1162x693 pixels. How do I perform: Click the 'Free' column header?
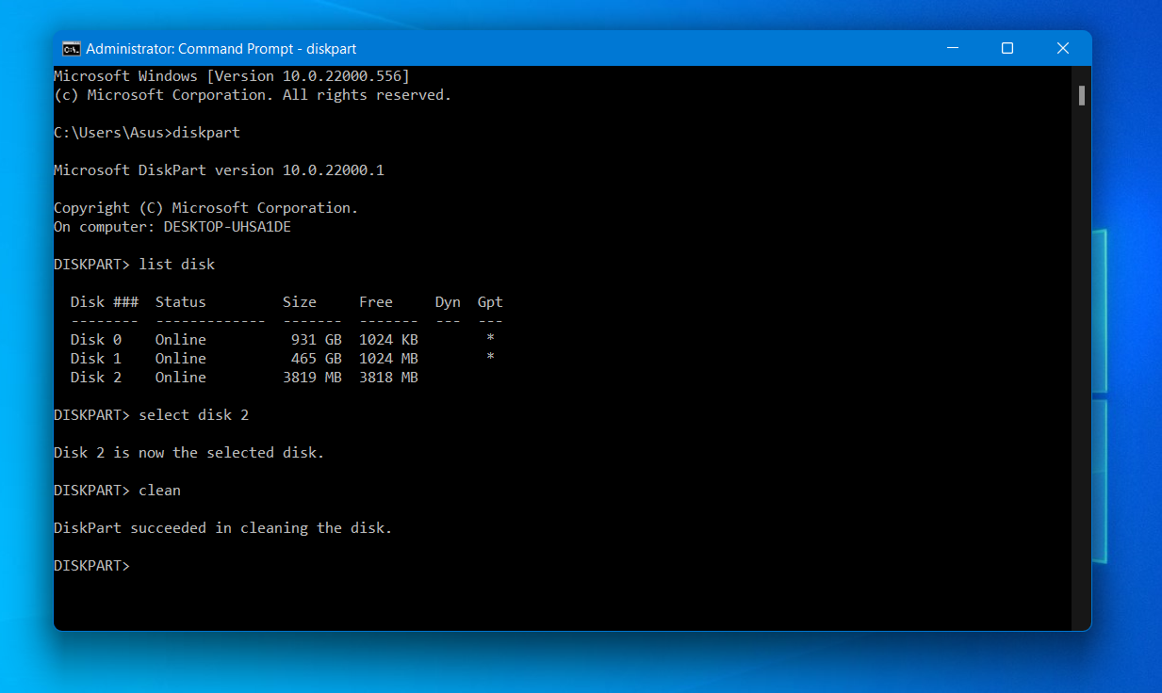tap(376, 302)
